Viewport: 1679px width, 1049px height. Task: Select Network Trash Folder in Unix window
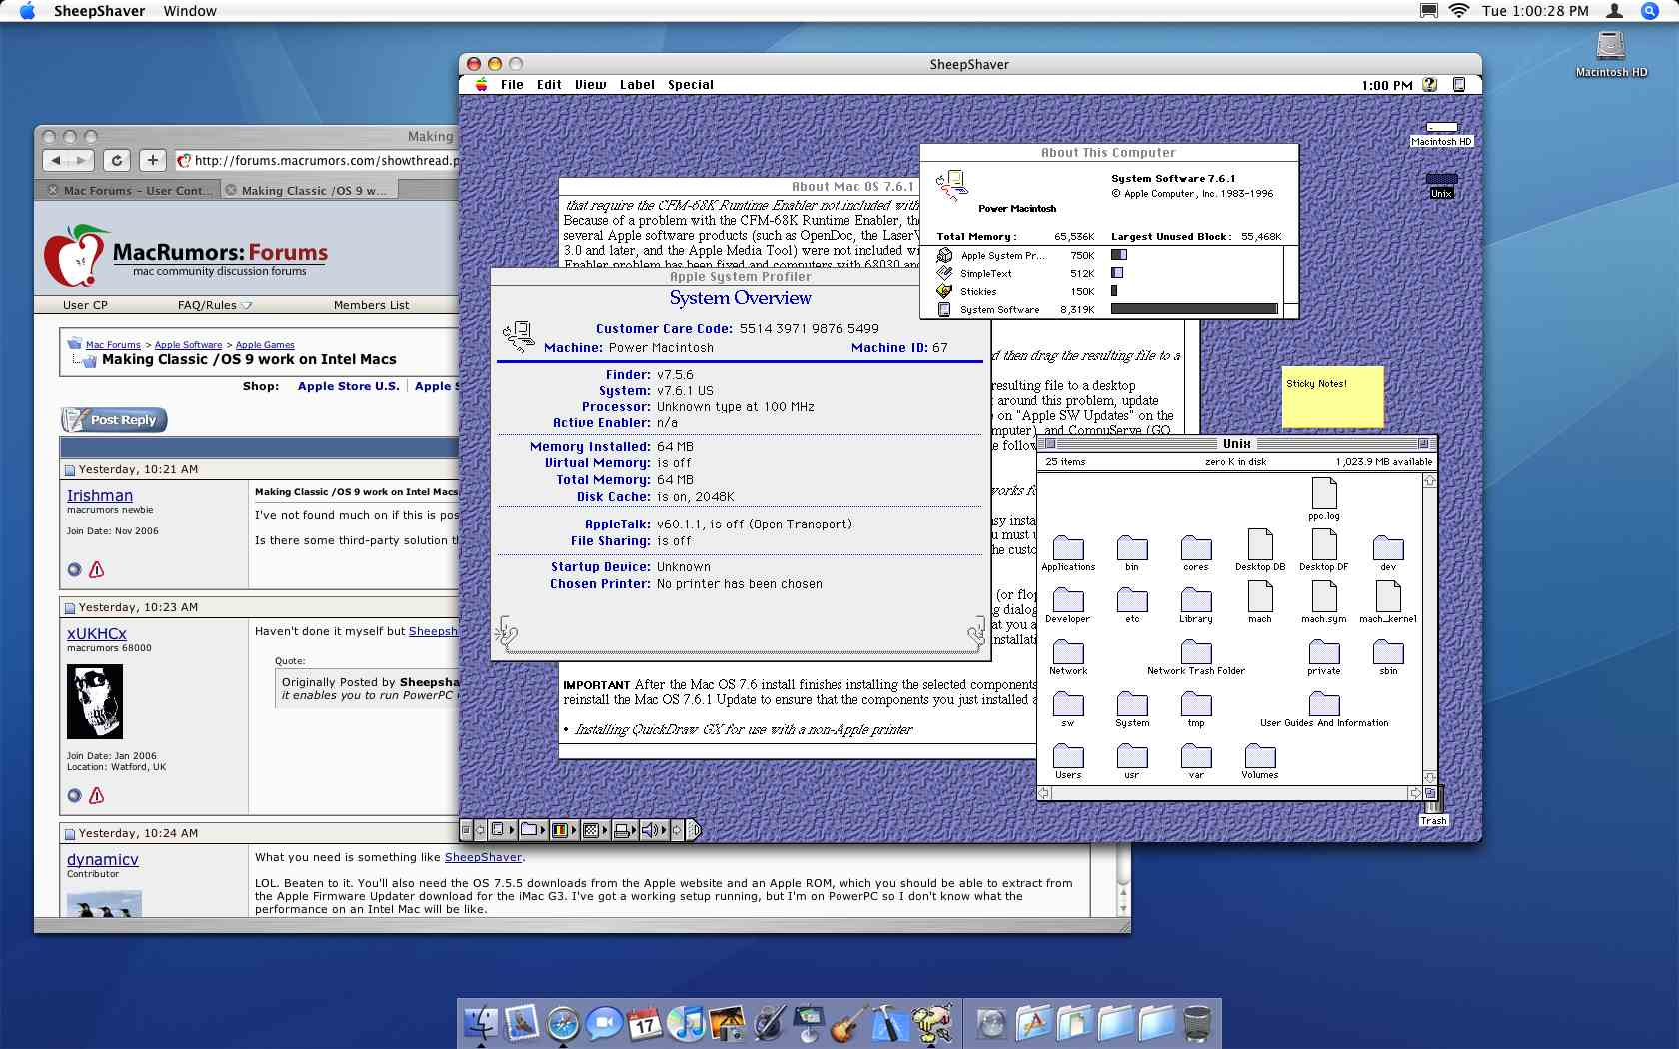[x=1196, y=657]
